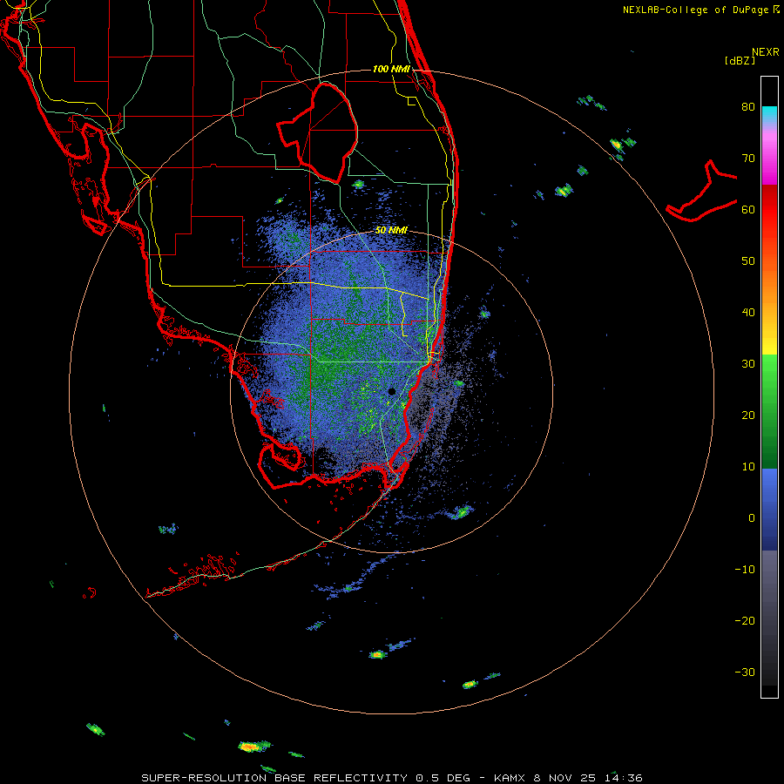Click the KAMX station identifier in the caption

(510, 778)
